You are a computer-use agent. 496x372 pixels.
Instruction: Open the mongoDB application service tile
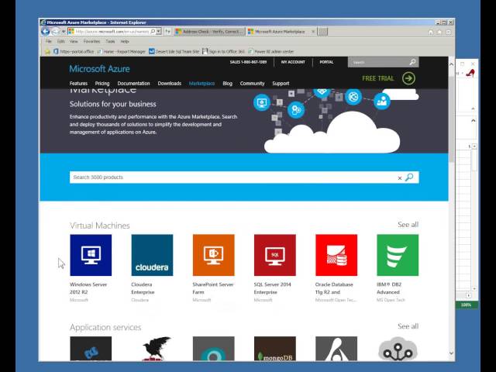[275, 349]
